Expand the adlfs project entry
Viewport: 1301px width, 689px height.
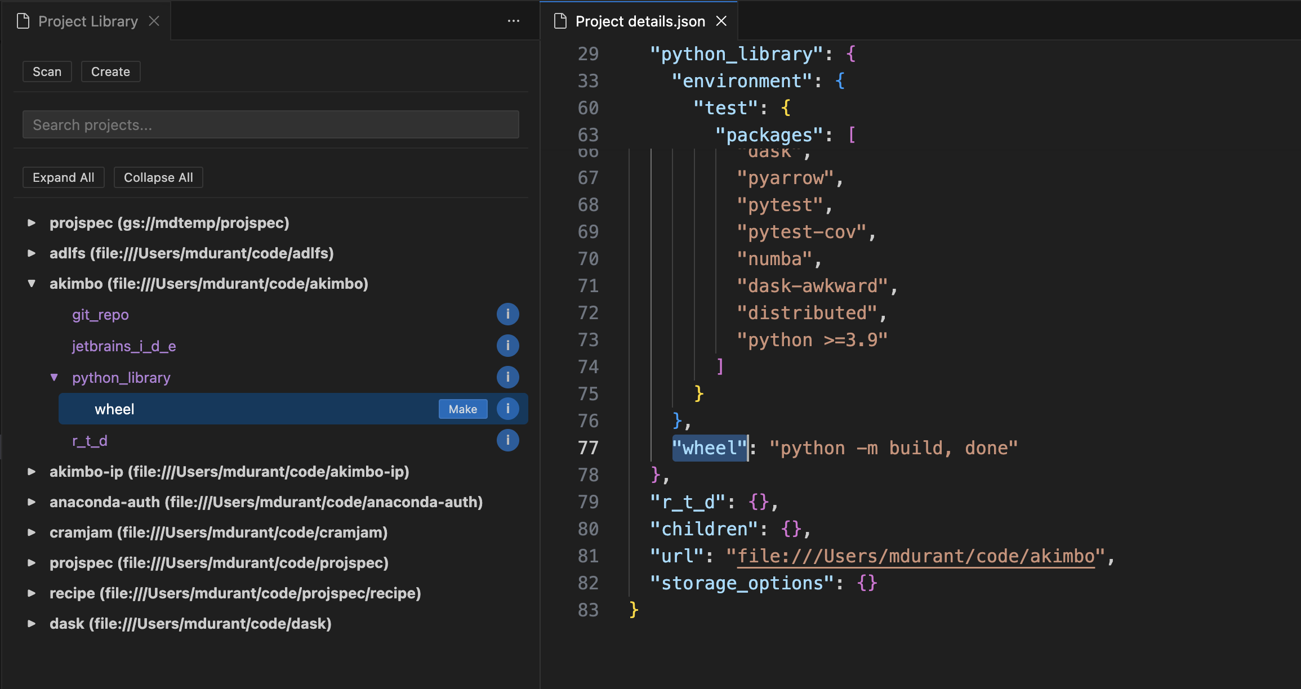click(32, 253)
